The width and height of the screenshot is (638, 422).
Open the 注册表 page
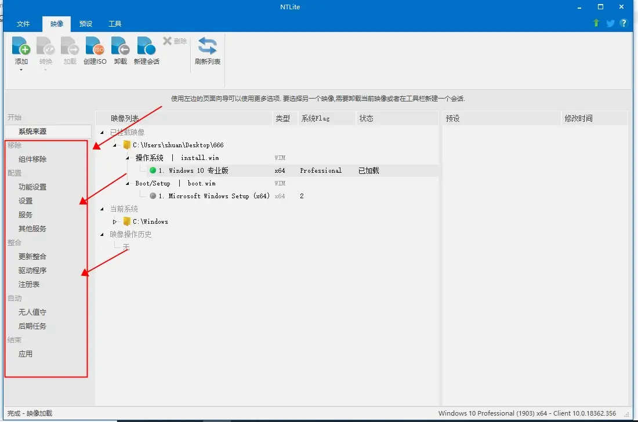(x=29, y=284)
